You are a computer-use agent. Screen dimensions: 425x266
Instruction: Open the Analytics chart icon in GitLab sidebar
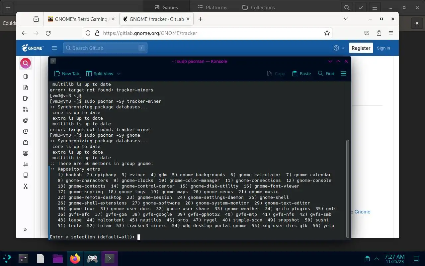click(26, 164)
